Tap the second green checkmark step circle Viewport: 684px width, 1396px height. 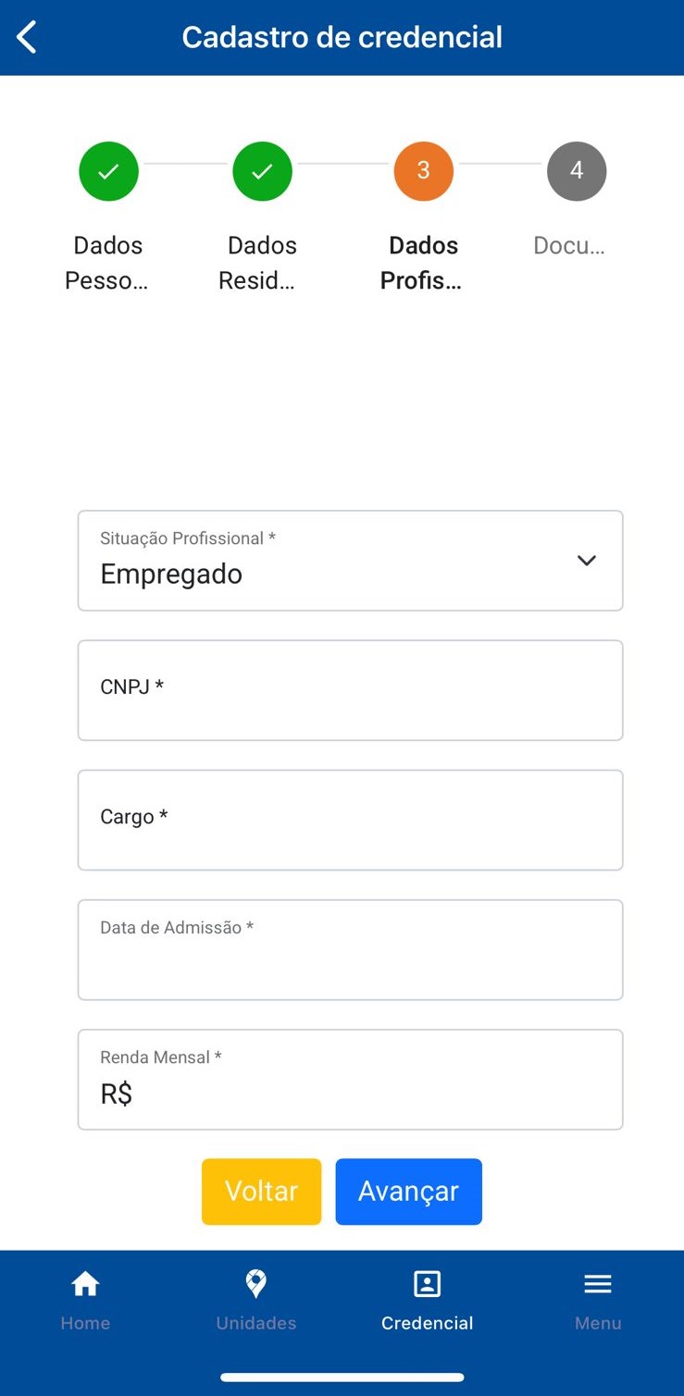click(262, 171)
